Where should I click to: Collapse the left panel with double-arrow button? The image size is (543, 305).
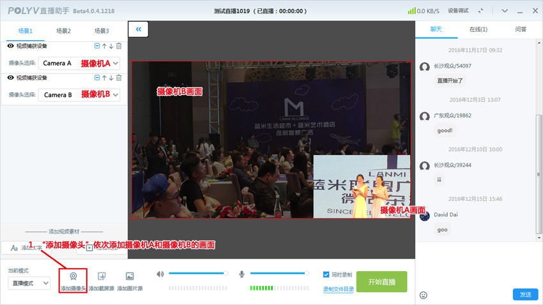tap(139, 29)
